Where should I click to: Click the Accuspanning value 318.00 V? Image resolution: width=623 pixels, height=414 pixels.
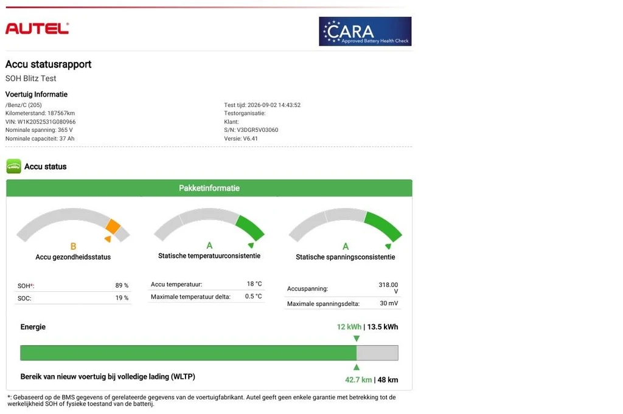point(388,288)
